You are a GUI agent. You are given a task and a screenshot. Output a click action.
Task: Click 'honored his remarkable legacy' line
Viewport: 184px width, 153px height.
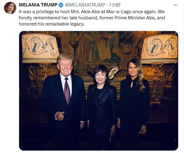(52, 24)
